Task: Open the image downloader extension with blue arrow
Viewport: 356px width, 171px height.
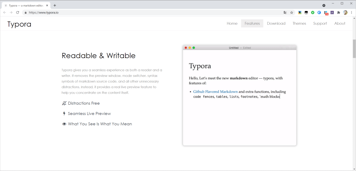Action: [x=300, y=12]
